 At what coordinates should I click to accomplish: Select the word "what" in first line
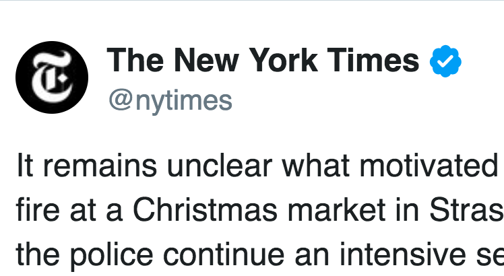[315, 166]
